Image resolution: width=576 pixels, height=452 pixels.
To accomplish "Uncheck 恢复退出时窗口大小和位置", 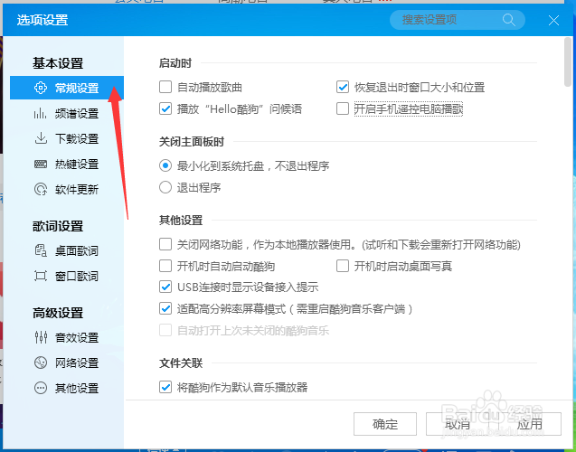I will click(x=343, y=87).
